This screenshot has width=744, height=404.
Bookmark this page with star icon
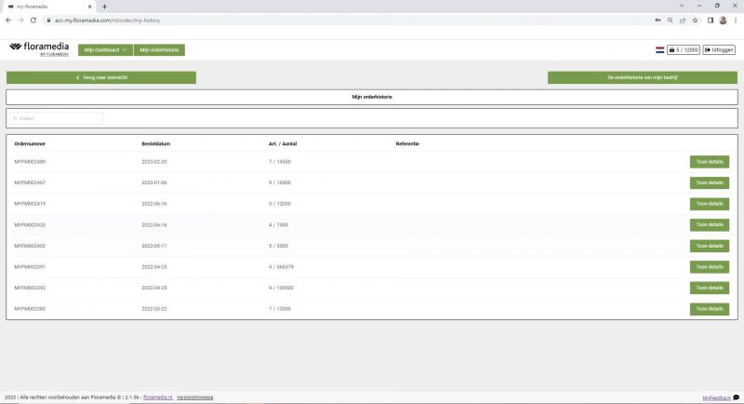(x=695, y=20)
